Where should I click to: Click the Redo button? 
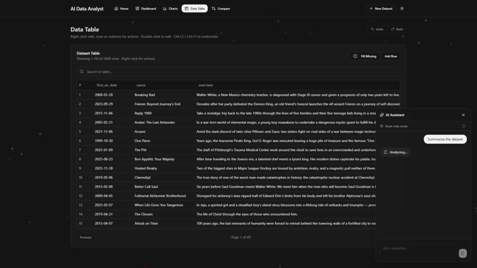[x=397, y=29]
